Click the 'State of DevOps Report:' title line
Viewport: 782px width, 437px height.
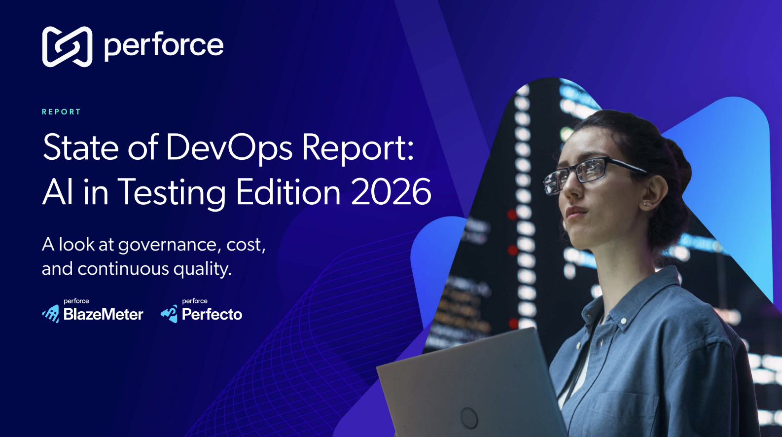[228, 147]
